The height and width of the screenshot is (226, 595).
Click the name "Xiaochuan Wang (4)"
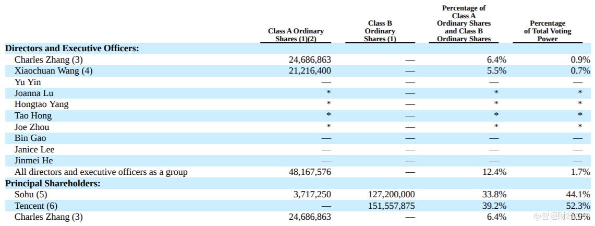[54, 70]
